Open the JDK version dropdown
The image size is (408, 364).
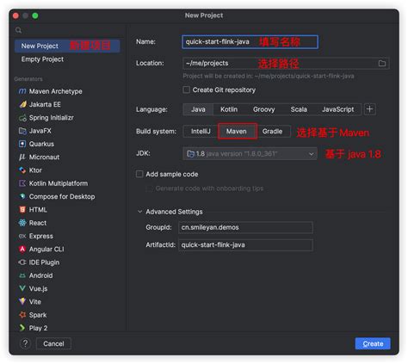250,154
